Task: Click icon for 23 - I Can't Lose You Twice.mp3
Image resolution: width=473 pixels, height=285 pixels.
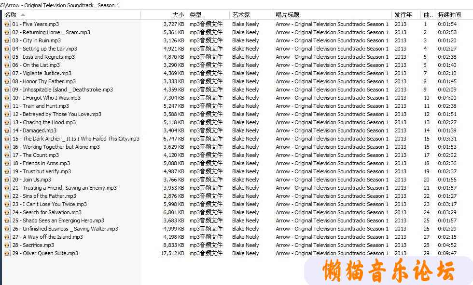Action: click(7, 204)
